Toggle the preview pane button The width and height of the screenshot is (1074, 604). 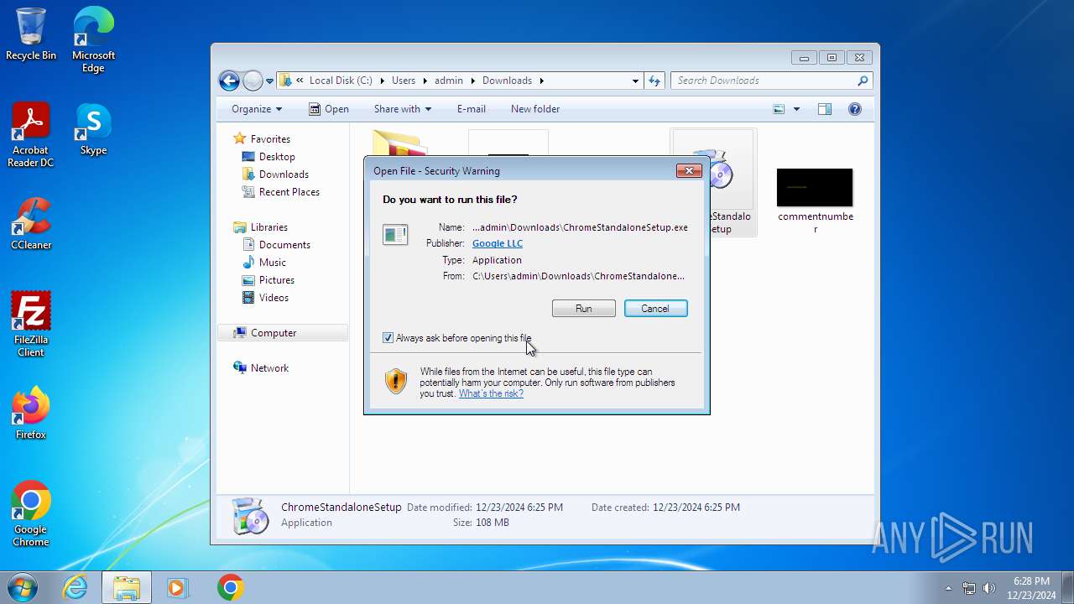tap(825, 109)
